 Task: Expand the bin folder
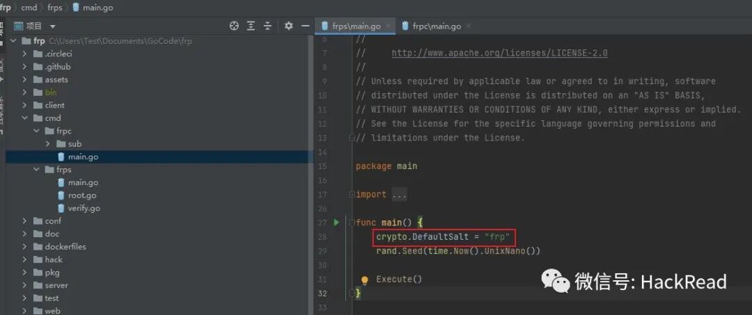point(25,92)
